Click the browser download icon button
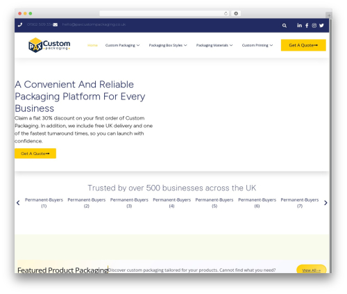The height and width of the screenshot is (294, 347). click(236, 13)
